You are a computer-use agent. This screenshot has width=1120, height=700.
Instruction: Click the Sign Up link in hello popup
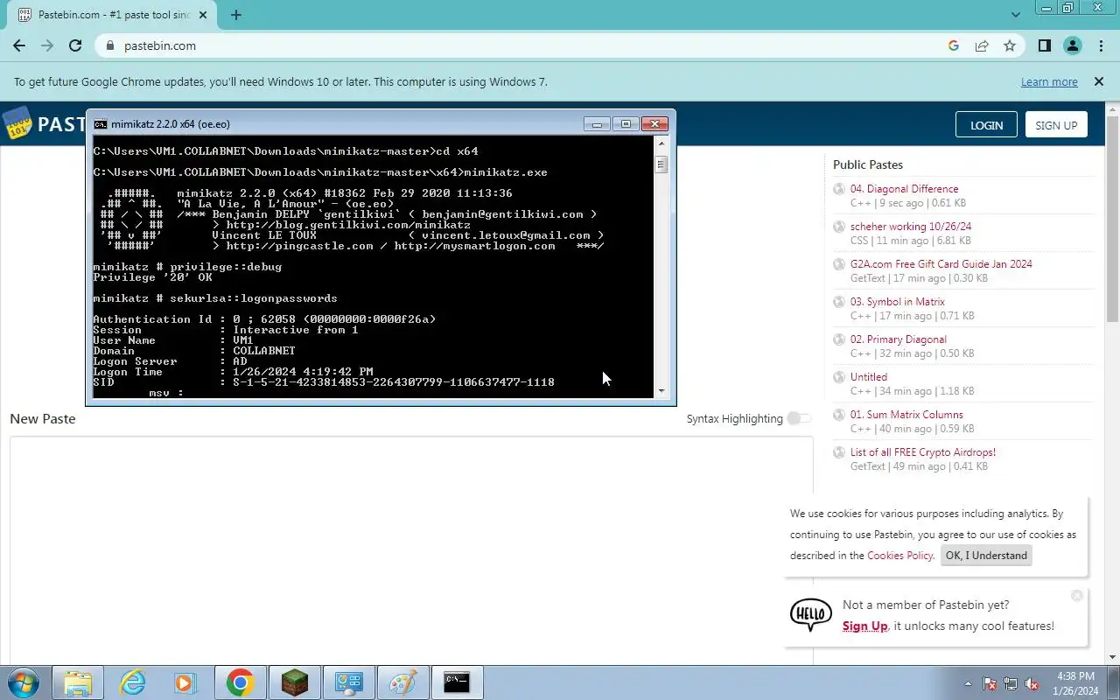(x=864, y=626)
